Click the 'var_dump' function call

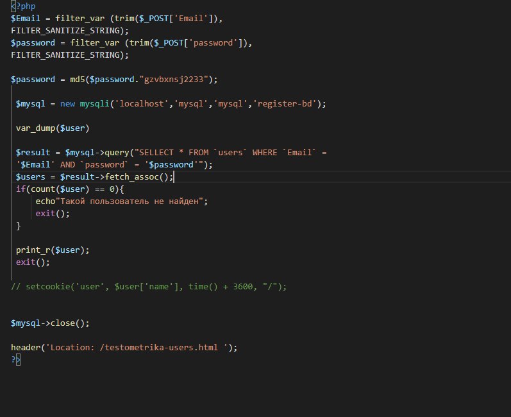[35, 128]
